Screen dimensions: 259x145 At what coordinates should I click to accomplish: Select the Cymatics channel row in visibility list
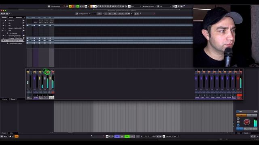point(13,38)
